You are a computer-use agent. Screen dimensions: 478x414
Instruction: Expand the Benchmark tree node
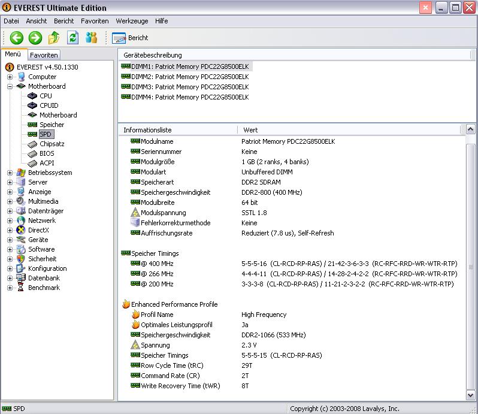tap(10, 288)
